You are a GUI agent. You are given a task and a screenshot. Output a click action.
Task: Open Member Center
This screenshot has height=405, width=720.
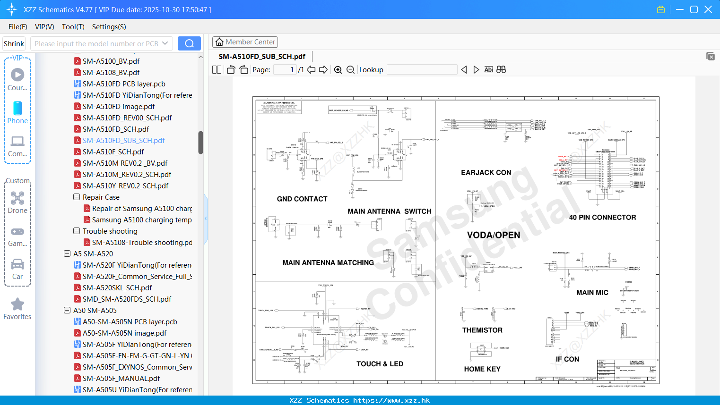[245, 42]
